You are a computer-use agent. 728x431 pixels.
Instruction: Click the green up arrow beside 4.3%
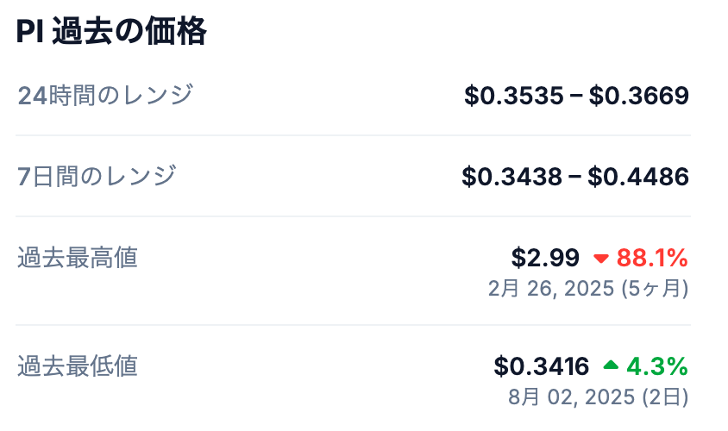[x=611, y=365]
